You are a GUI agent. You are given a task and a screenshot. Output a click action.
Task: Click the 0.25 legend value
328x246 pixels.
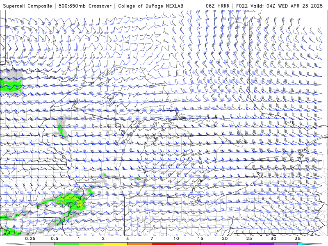[30, 239]
